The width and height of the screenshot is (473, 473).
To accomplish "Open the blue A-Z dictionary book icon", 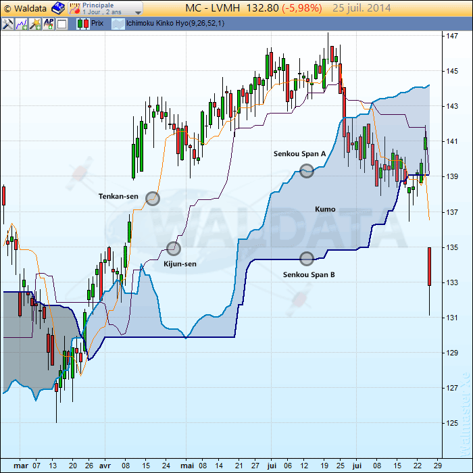I will (x=58, y=8).
